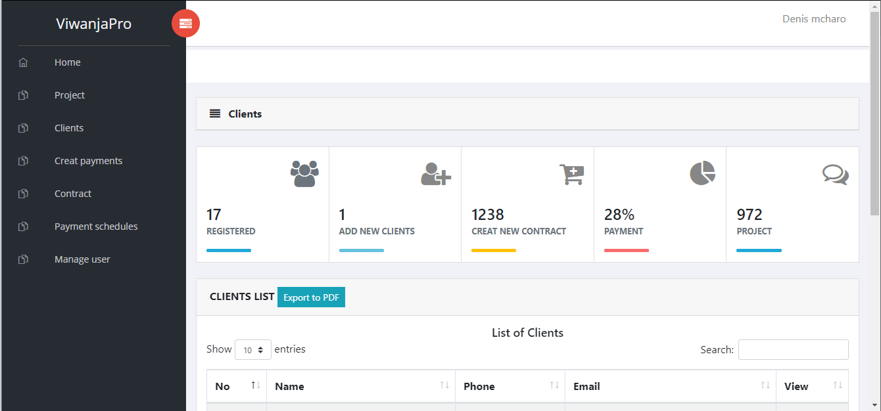The image size is (881, 411).
Task: Click the add new client person icon
Action: tap(436, 174)
